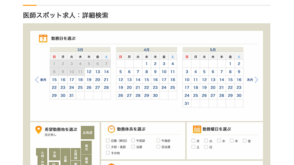Toggle the 月 weekday checkbox
This screenshot has width=294, height=165.
[194, 141]
